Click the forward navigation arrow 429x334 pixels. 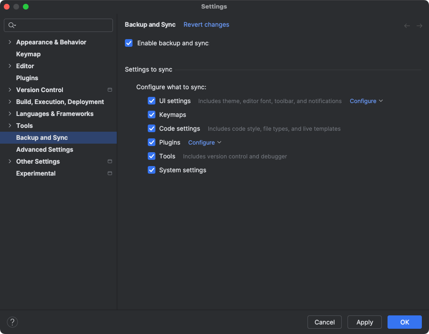[419, 26]
